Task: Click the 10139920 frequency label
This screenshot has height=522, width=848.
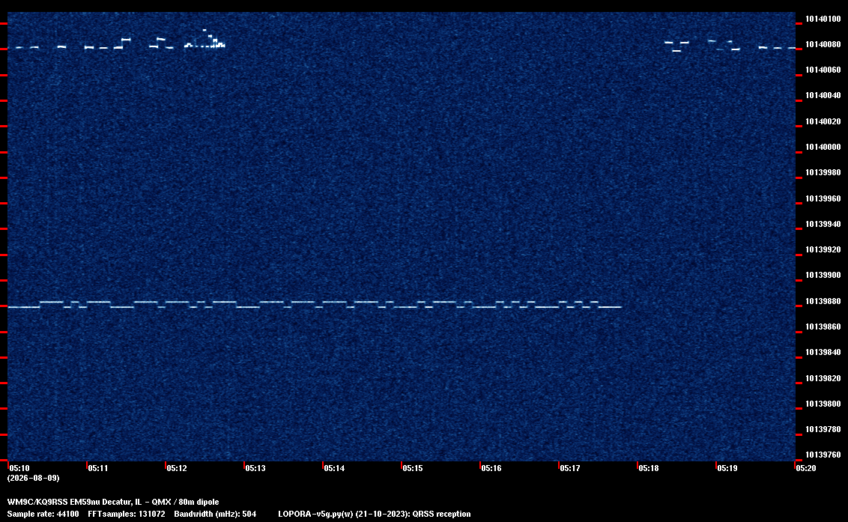Action: coord(823,249)
